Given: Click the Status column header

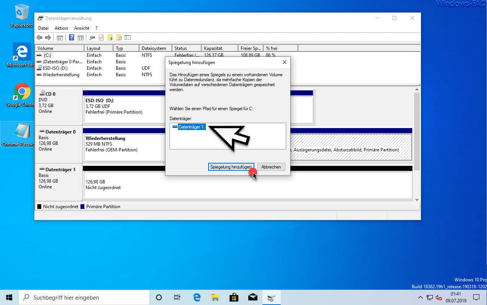Looking at the screenshot, I should tap(186, 48).
